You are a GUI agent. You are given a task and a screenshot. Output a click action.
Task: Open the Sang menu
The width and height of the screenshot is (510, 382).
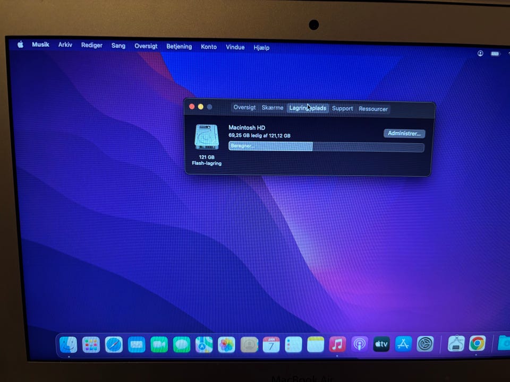[x=118, y=46]
